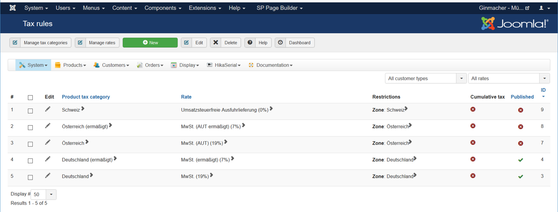
Task: Check the select-all checkbox in table header
Action: pyautogui.click(x=30, y=97)
